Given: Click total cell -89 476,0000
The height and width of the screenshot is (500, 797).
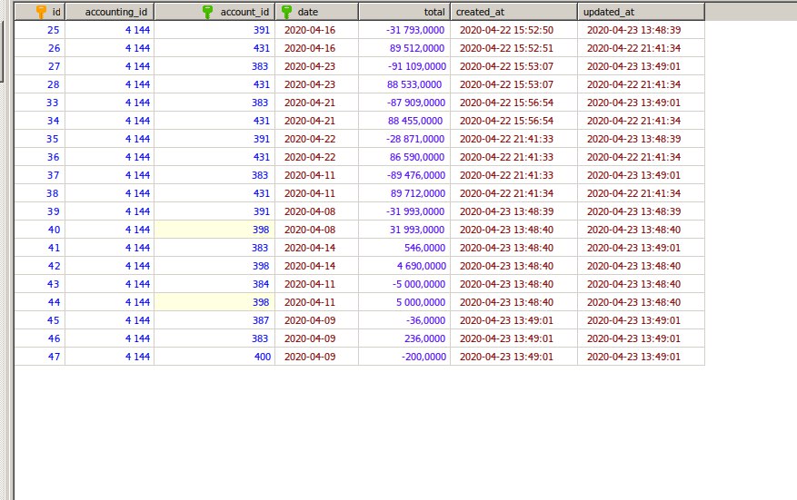Looking at the screenshot, I should (x=404, y=175).
